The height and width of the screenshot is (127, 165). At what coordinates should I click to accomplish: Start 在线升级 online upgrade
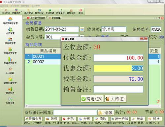(50, 12)
